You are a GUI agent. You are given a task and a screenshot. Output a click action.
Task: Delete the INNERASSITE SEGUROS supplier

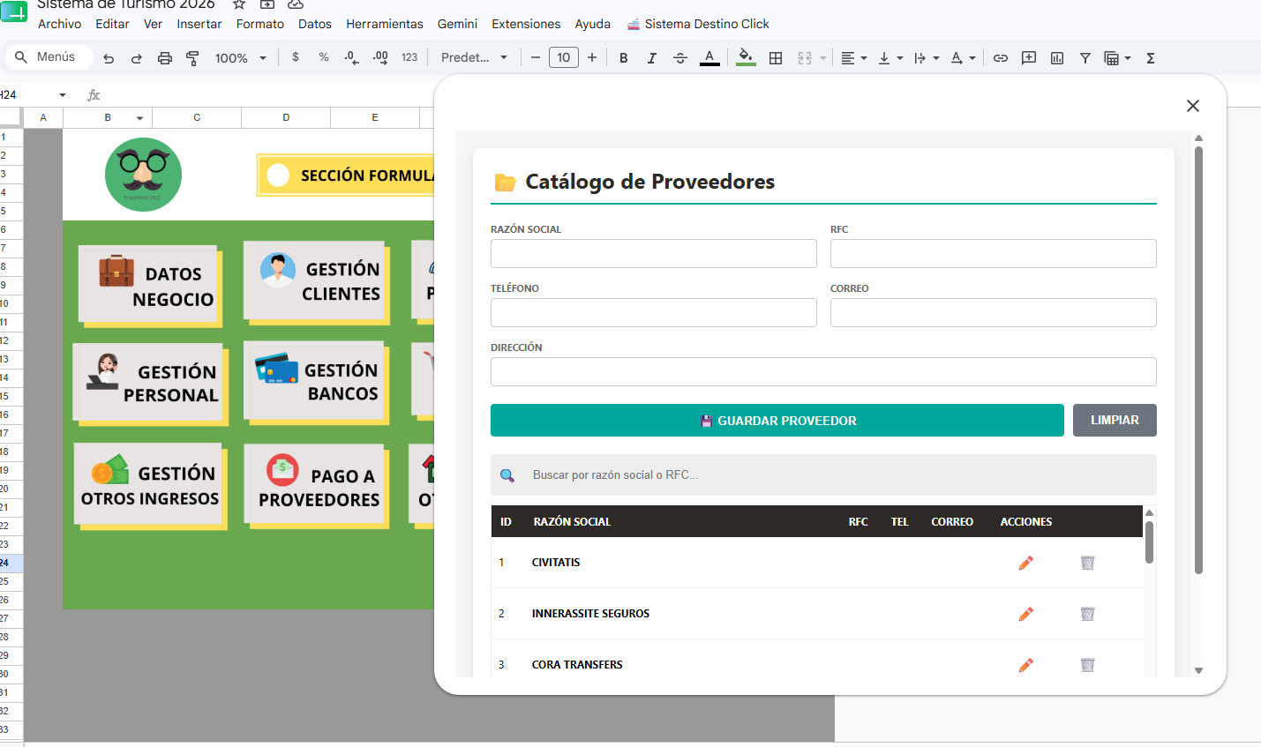1088,614
